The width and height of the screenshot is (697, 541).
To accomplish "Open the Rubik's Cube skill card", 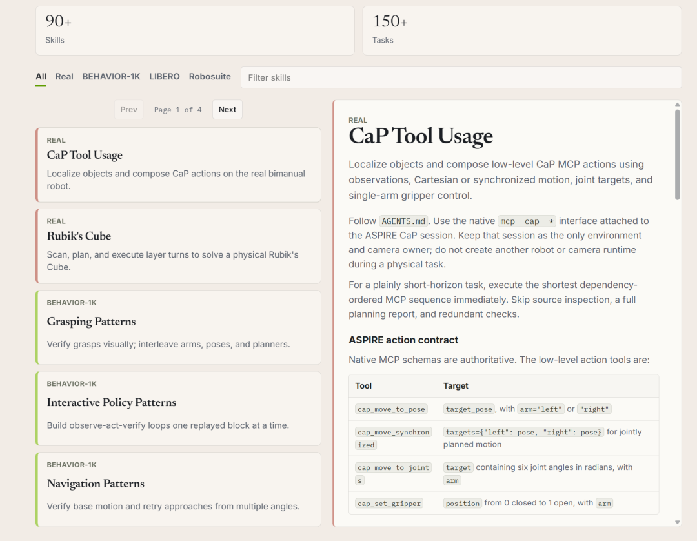I will [x=178, y=246].
